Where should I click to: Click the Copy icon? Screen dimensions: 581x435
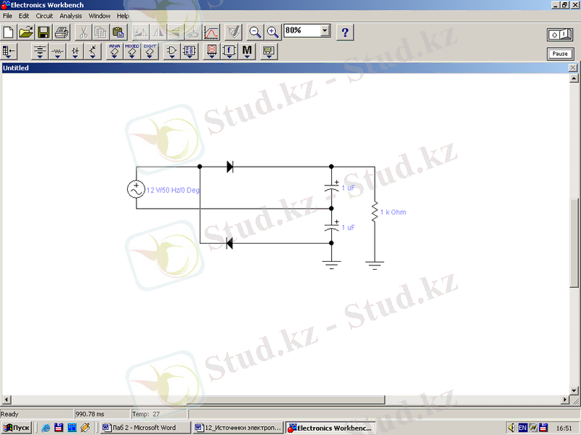click(x=100, y=32)
